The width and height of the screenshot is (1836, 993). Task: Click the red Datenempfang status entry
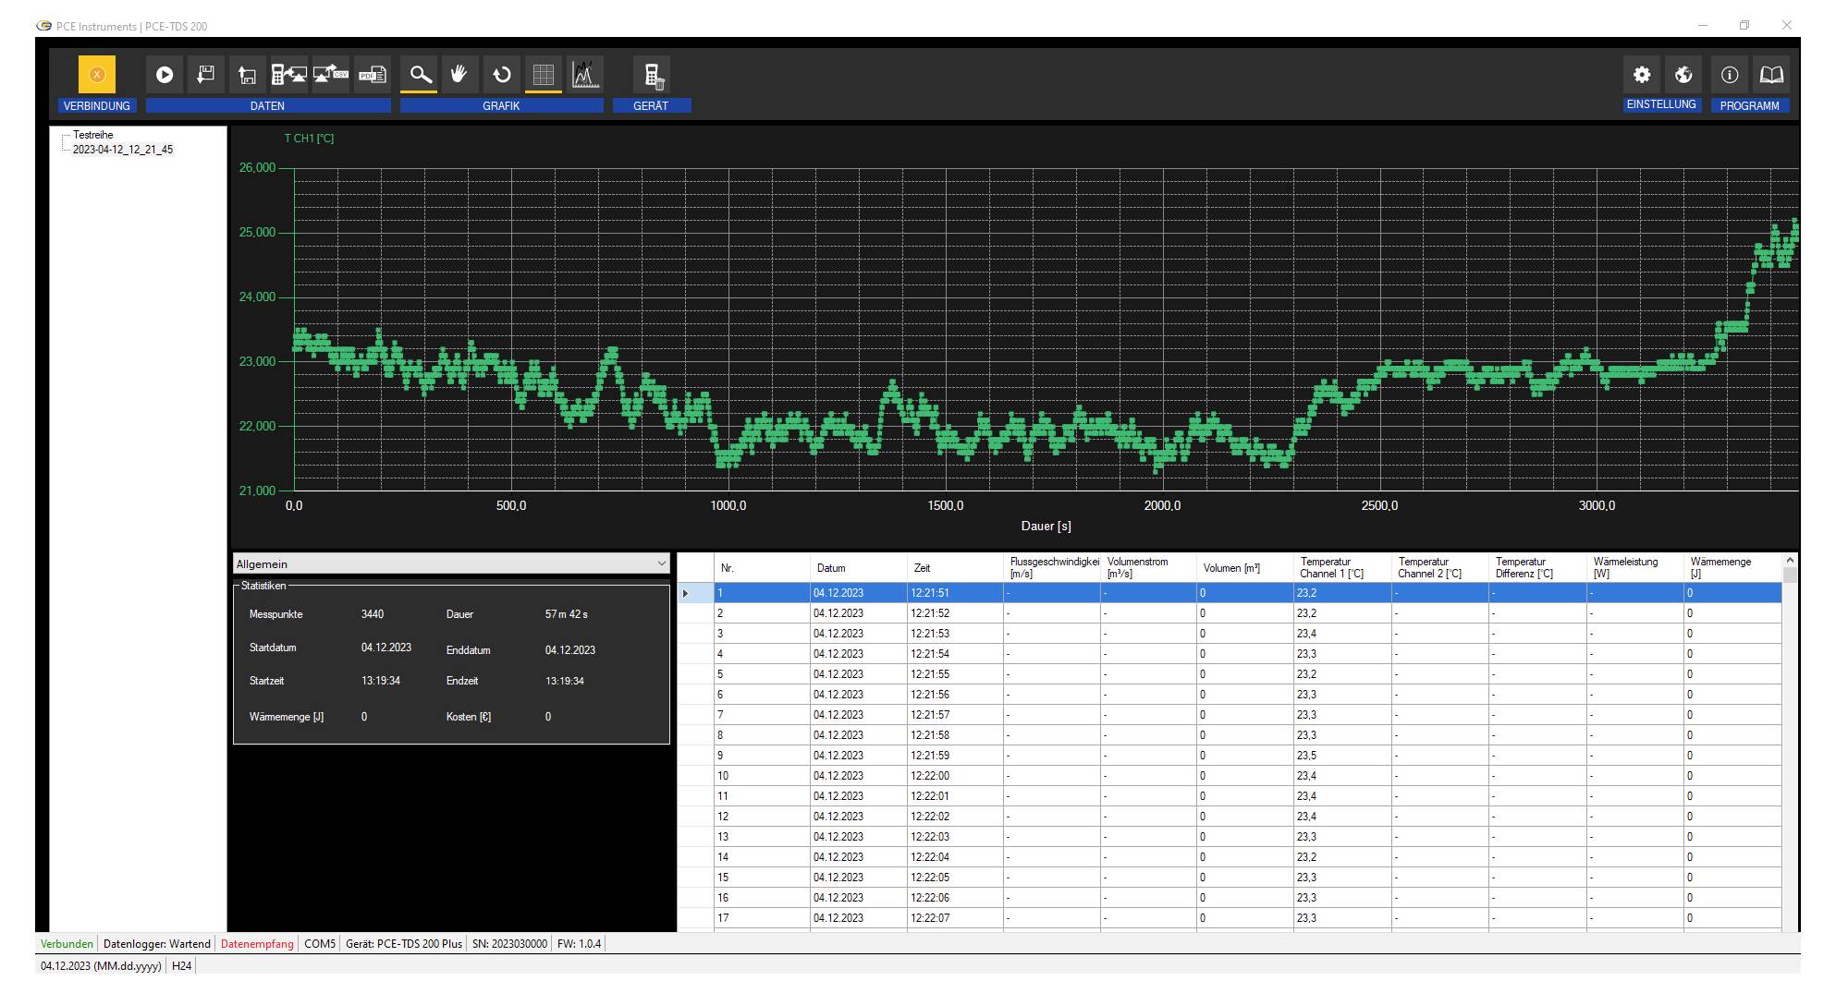click(257, 944)
